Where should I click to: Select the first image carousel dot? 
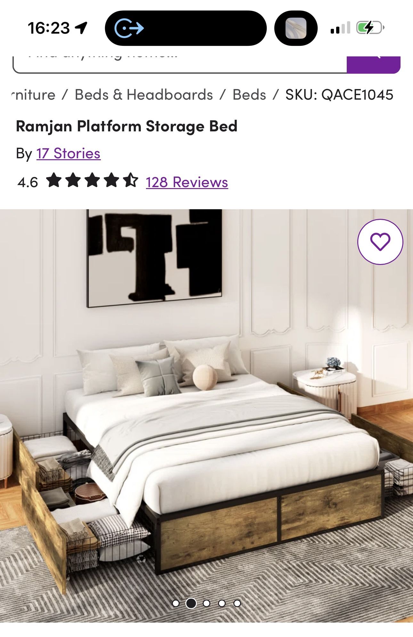pos(175,603)
